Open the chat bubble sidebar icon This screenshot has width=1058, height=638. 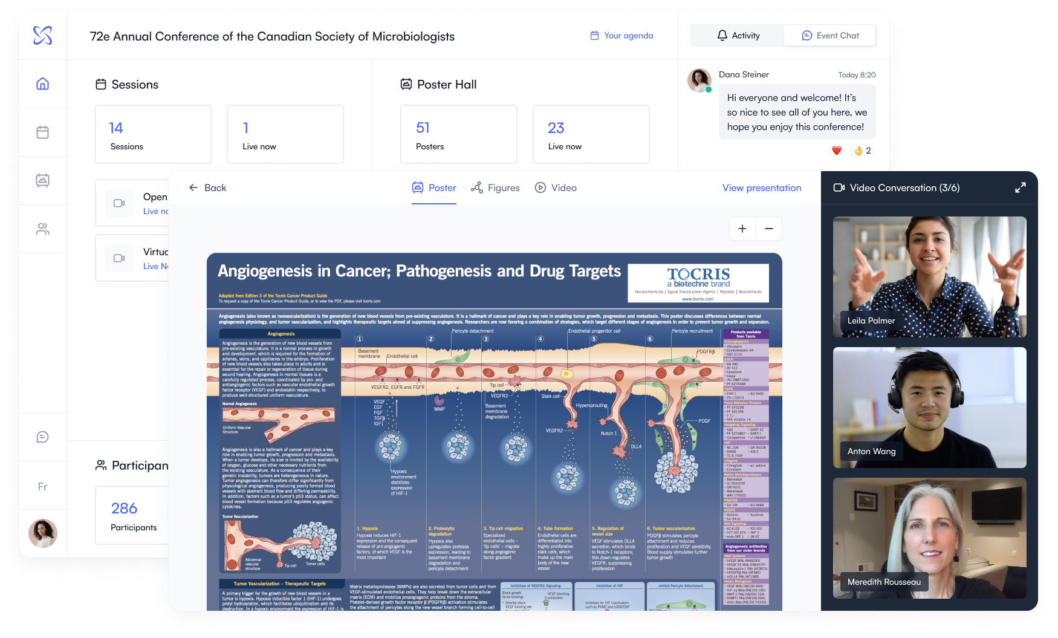[42, 437]
